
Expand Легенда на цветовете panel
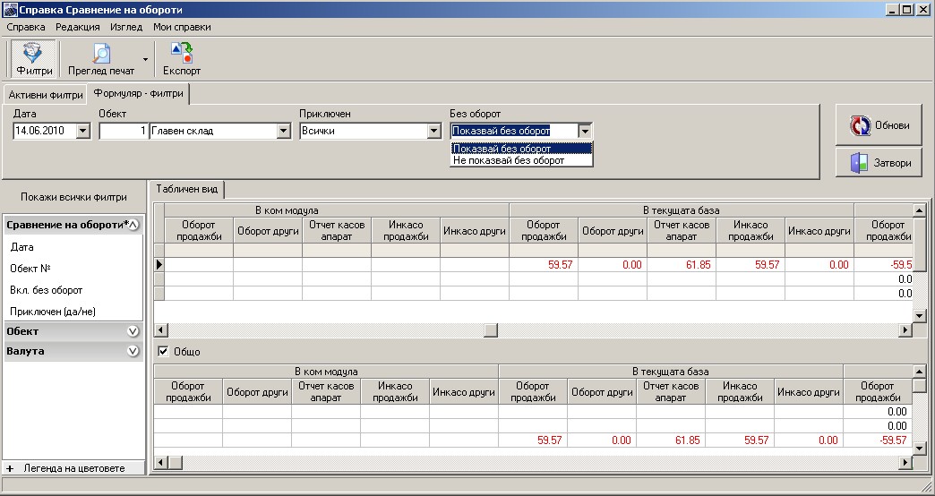point(10,468)
